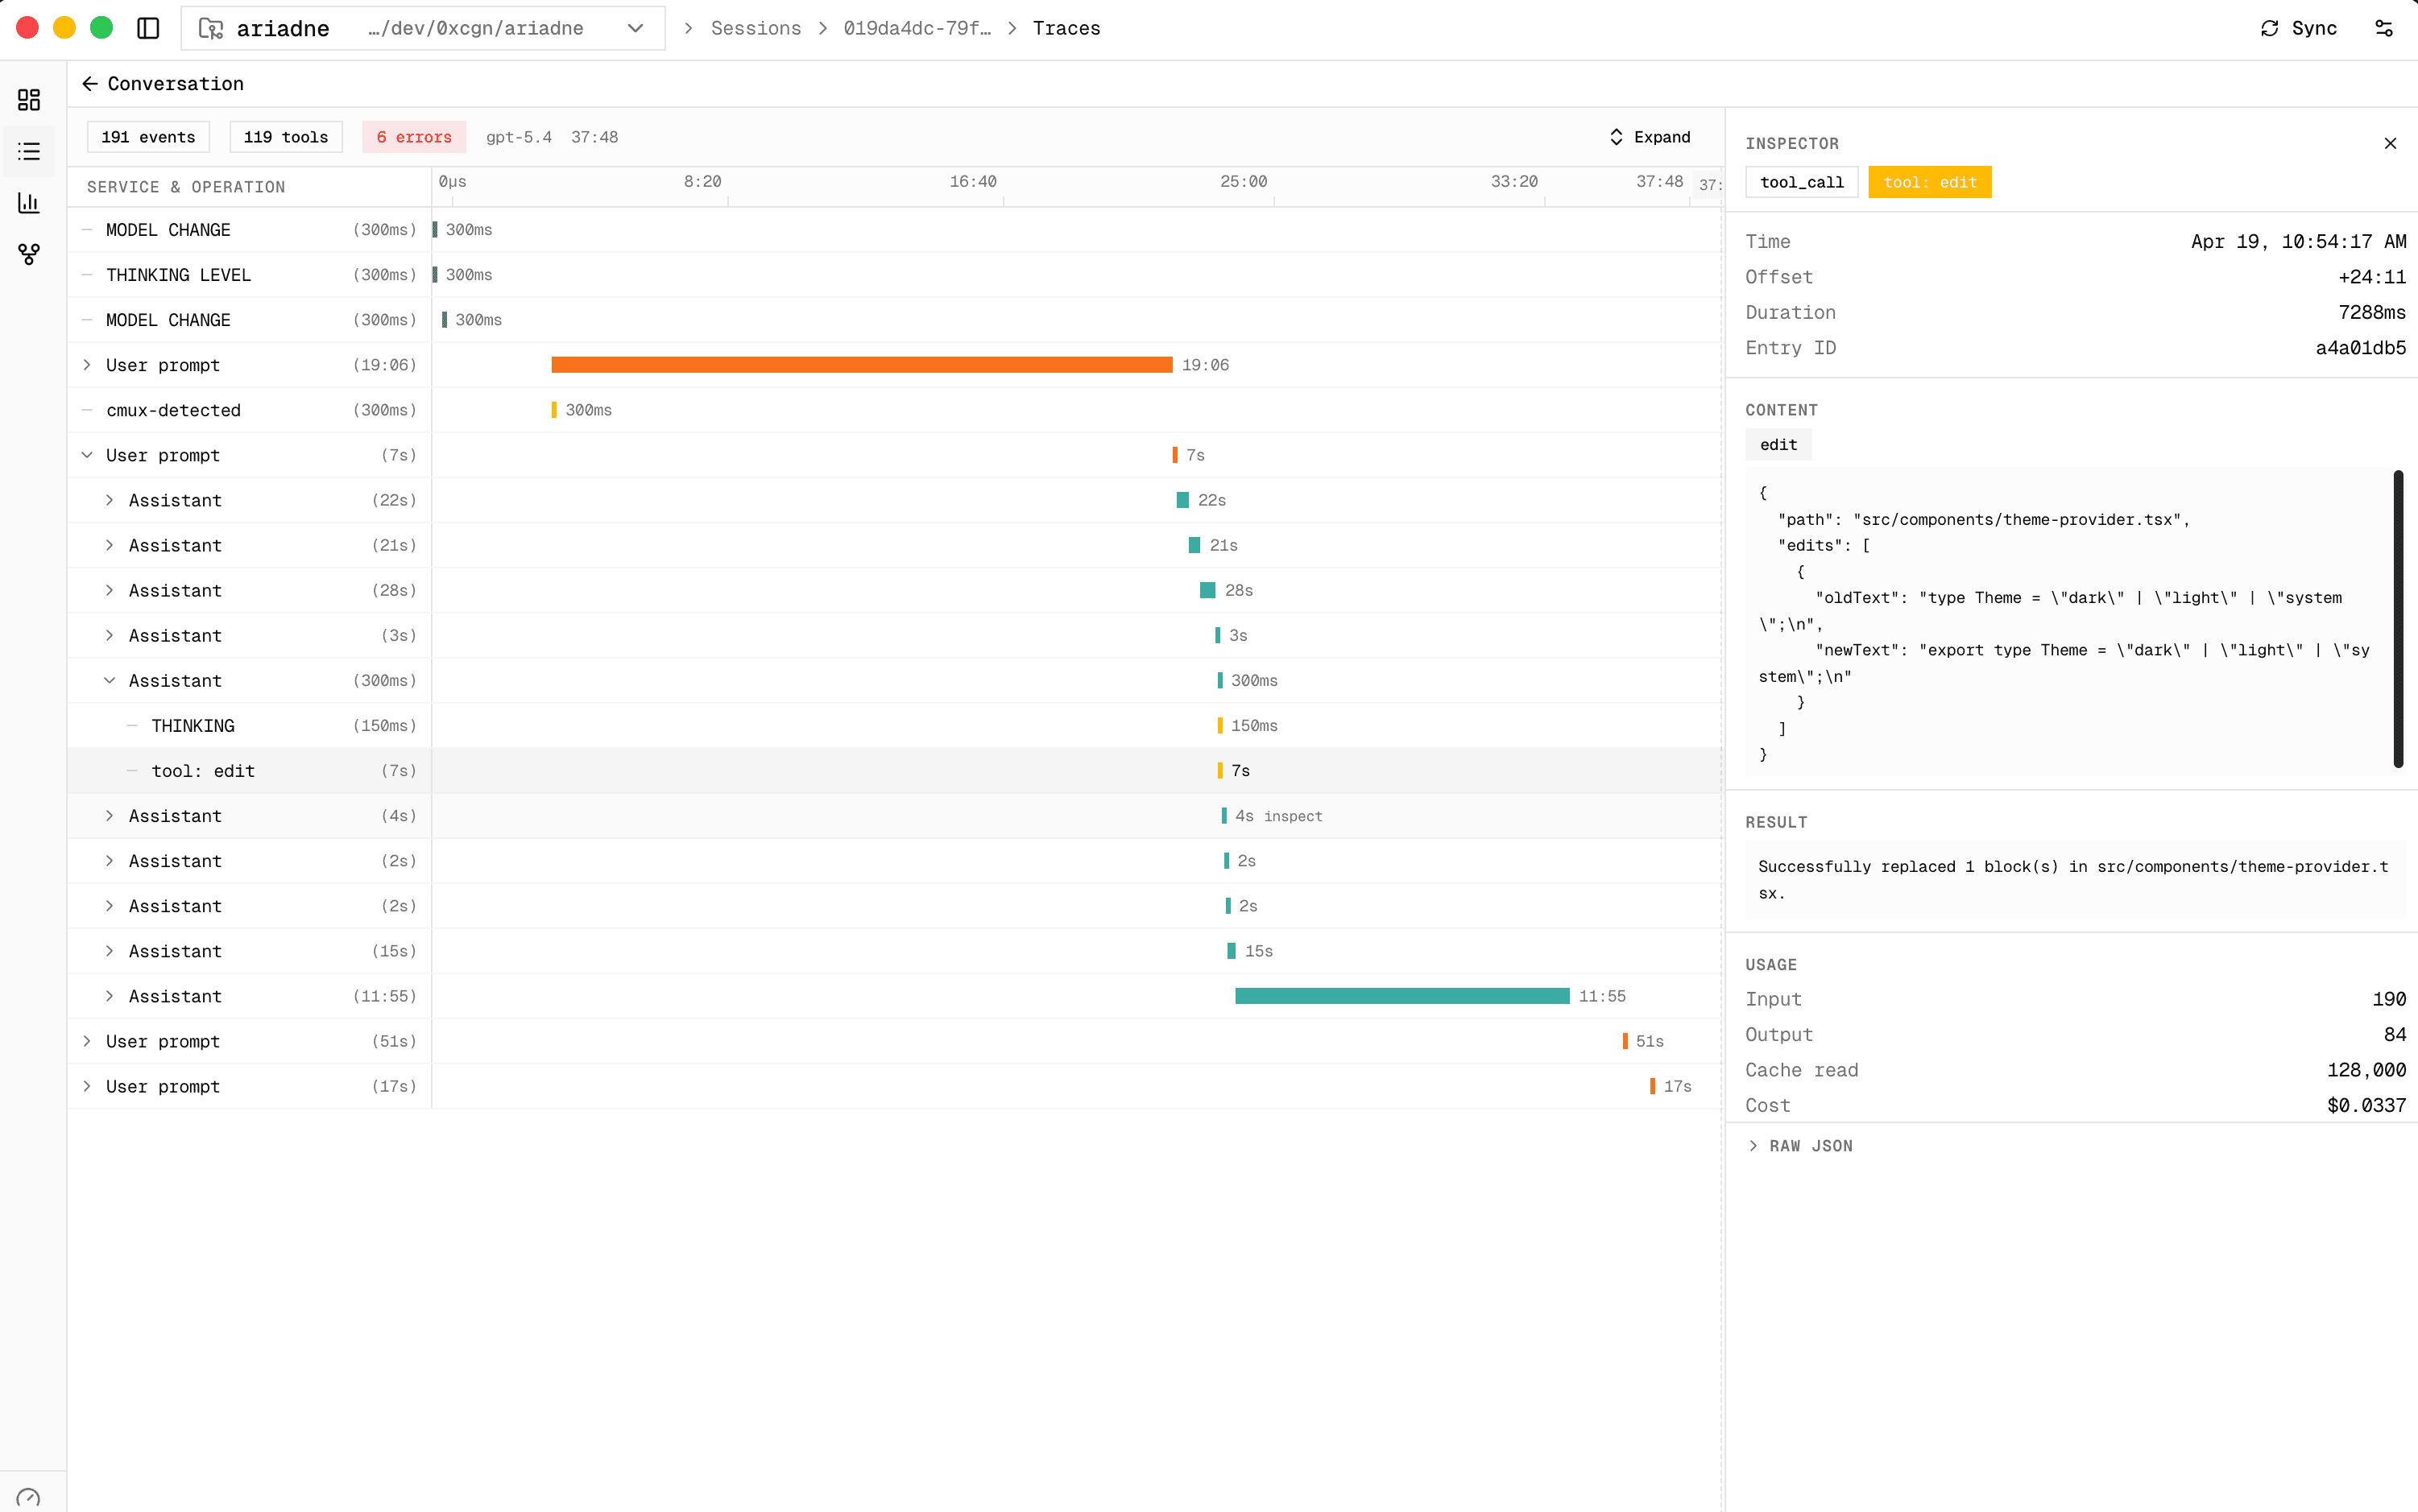The width and height of the screenshot is (2418, 1512).
Task: Toggle the 119 tools filter pill
Action: [286, 136]
